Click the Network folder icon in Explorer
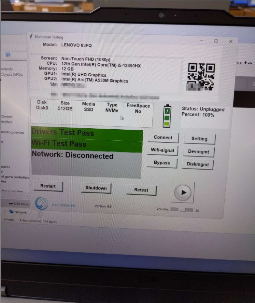This screenshot has width=255, height=303. pyautogui.click(x=11, y=212)
